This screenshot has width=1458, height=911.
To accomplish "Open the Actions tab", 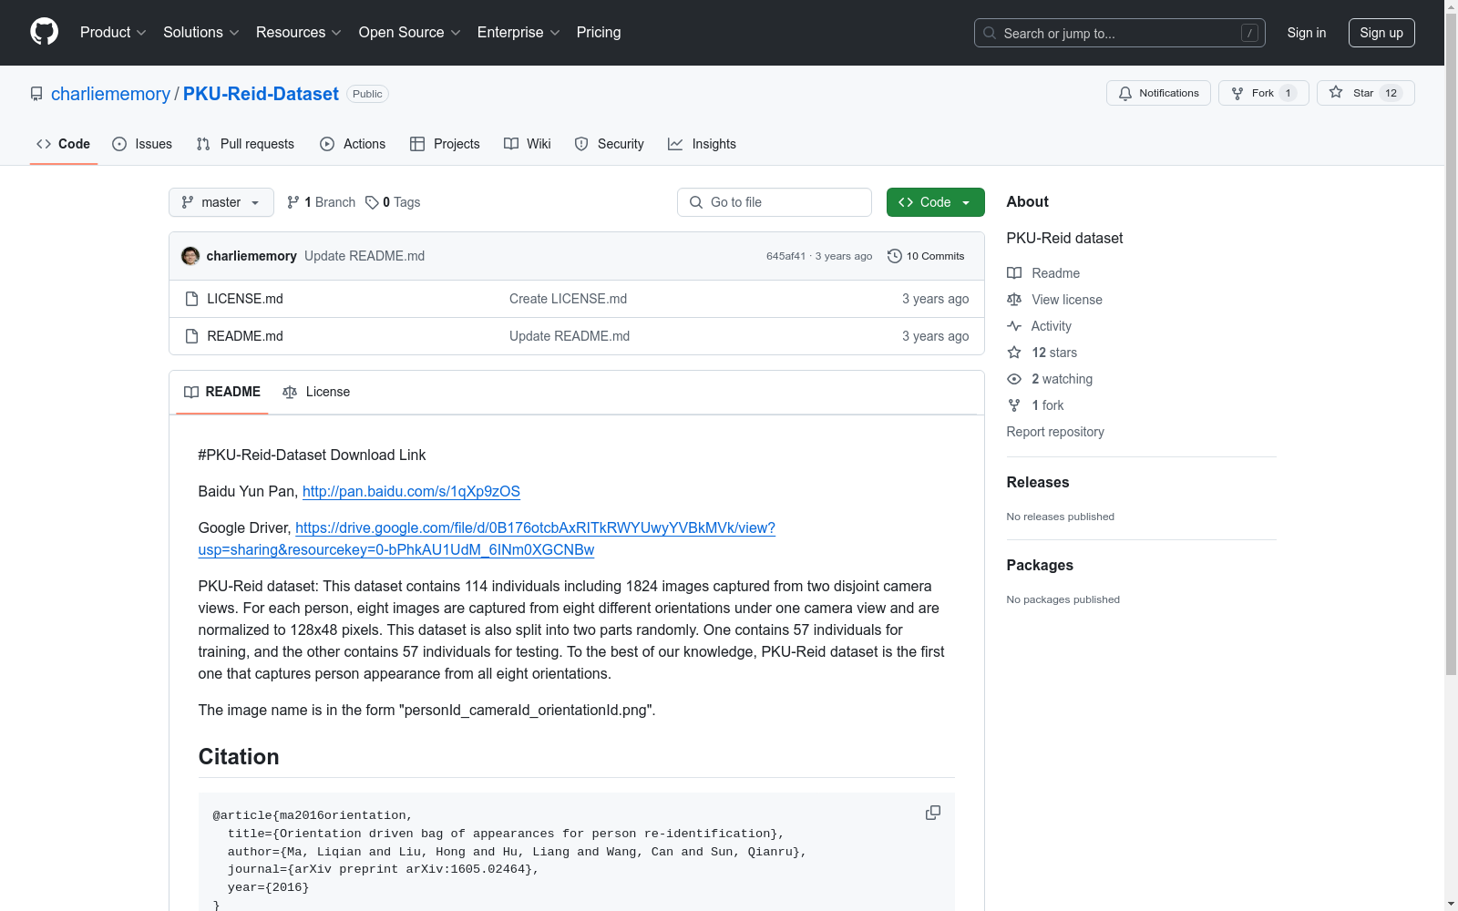I will pyautogui.click(x=353, y=144).
